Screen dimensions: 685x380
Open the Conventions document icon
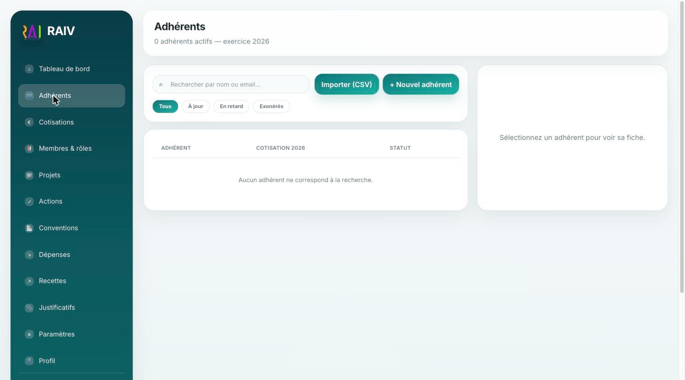(x=29, y=228)
